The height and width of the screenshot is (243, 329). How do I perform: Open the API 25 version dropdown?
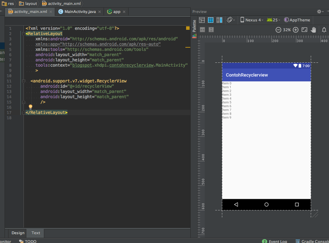273,20
